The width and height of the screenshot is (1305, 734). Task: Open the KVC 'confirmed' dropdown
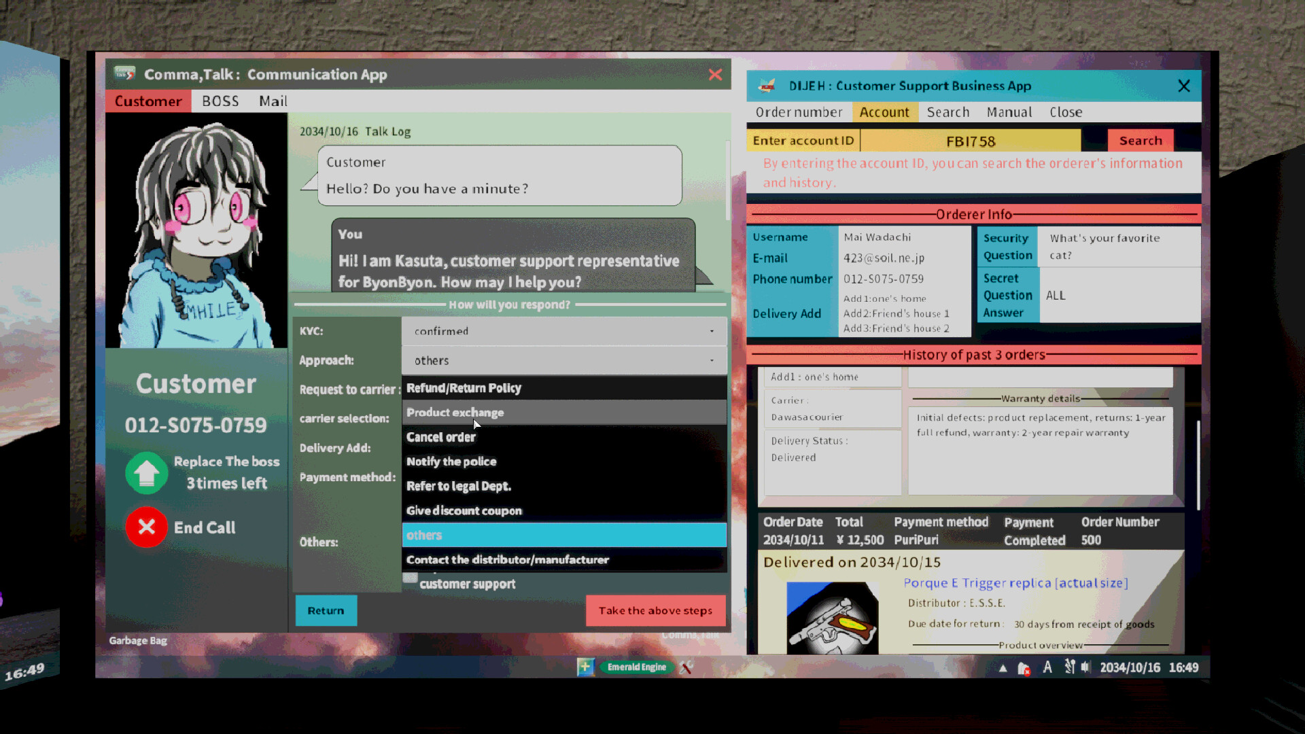[x=563, y=331]
